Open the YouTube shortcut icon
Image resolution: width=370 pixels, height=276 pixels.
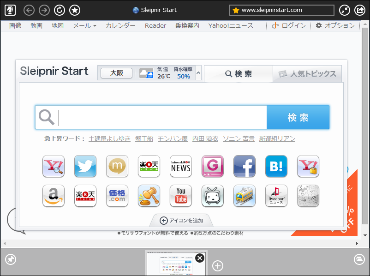click(181, 196)
